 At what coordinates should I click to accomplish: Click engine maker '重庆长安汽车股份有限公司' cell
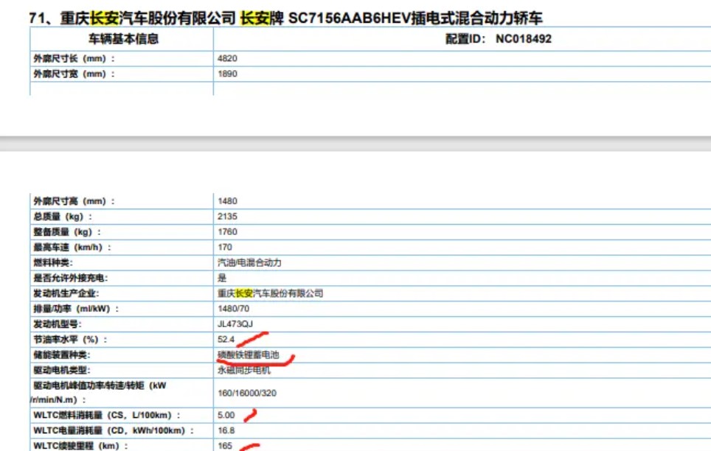point(270,294)
